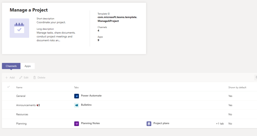The height and width of the screenshot is (136, 257).
Task: Click the "Shown by default" column header
Action: [237, 88]
